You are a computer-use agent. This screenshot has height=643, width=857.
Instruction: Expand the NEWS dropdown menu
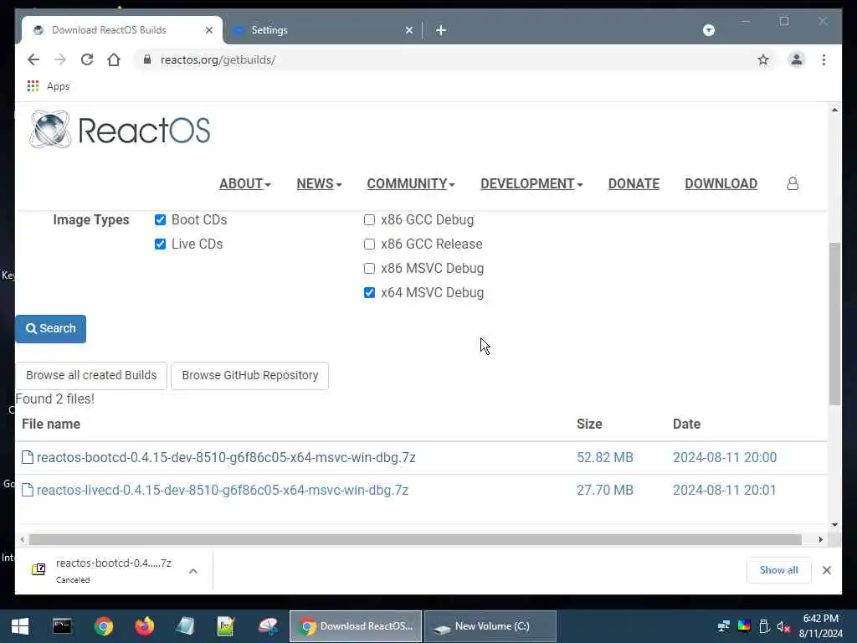(319, 183)
